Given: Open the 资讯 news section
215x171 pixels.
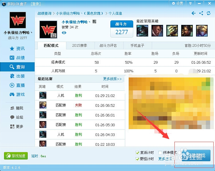Looking at the screenshot, I should coord(17,48).
